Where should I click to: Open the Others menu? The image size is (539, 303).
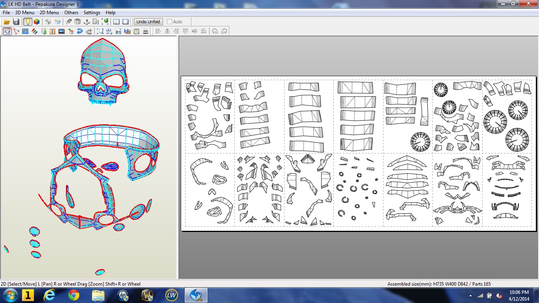point(71,13)
